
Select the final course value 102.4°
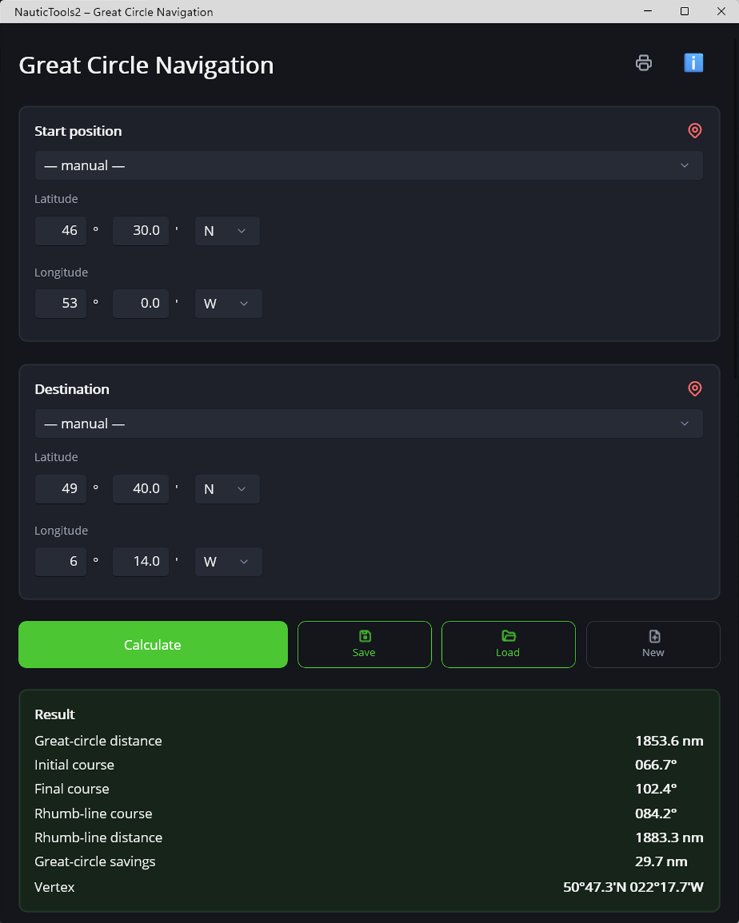pyautogui.click(x=656, y=789)
